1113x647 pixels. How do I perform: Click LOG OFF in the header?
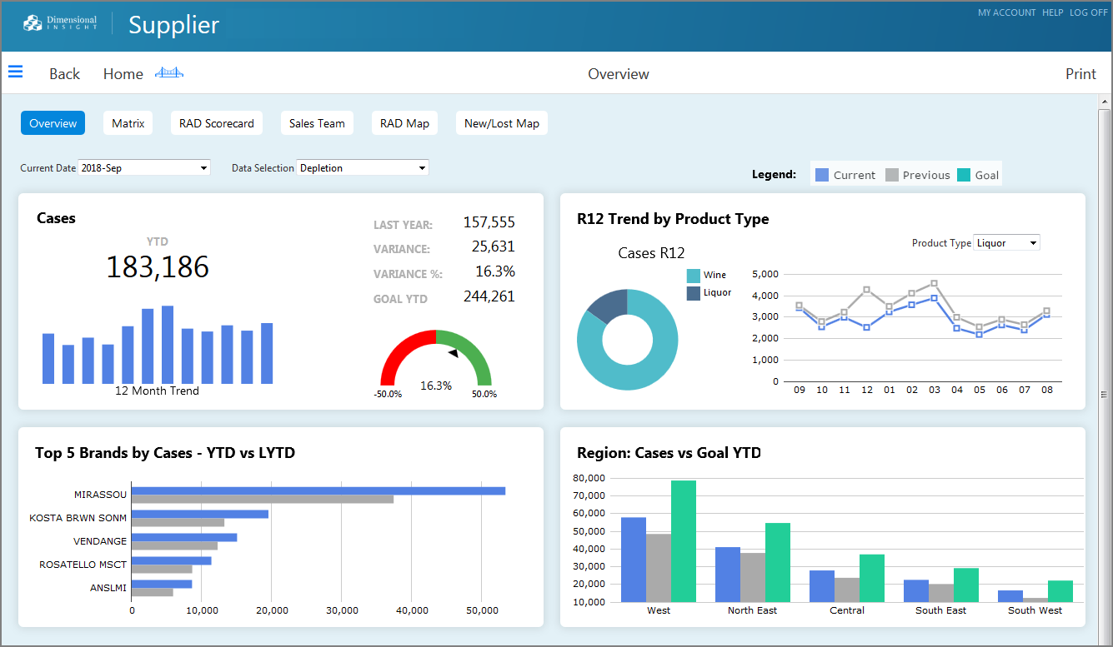click(x=1088, y=12)
